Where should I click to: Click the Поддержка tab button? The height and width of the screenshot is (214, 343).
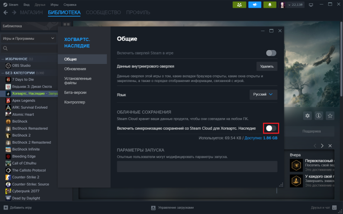[x=311, y=131]
